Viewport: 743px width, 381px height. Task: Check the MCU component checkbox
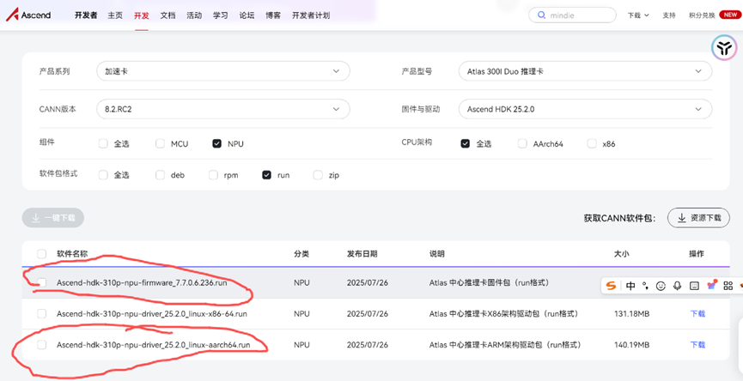(x=160, y=143)
